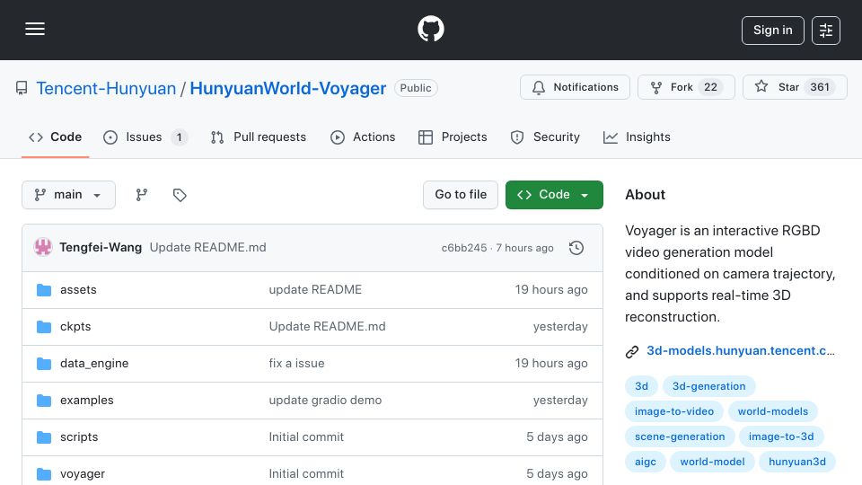Open the hamburger navigation menu
The width and height of the screenshot is (862, 485).
point(35,29)
